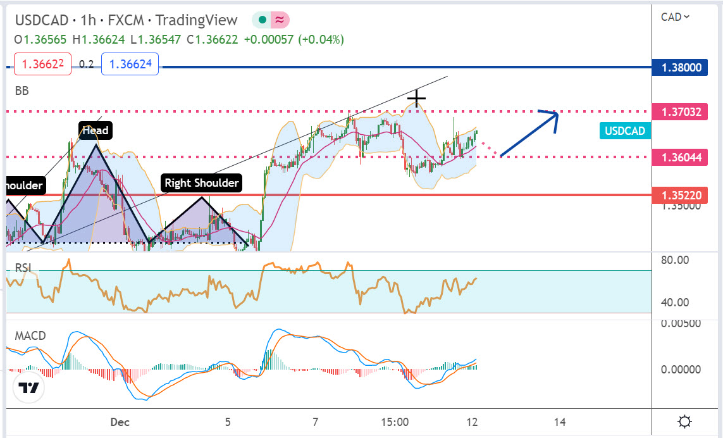Click the red sell price 1.36622 button
This screenshot has width=723, height=438.
coord(43,64)
